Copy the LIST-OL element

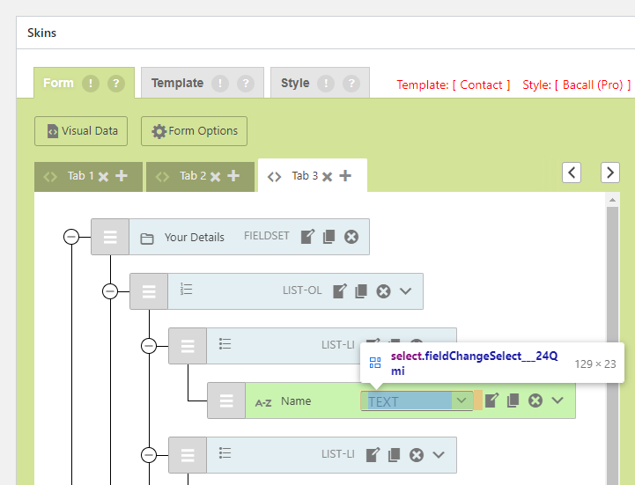pos(361,291)
